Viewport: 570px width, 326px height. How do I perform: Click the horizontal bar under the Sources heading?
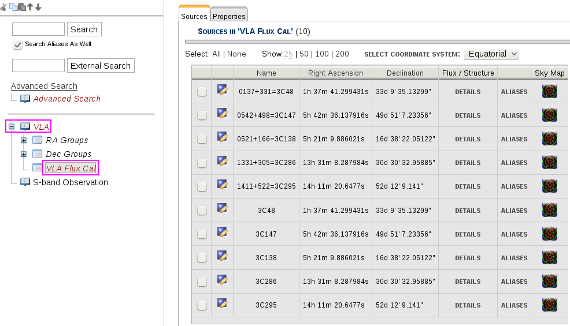377,42
